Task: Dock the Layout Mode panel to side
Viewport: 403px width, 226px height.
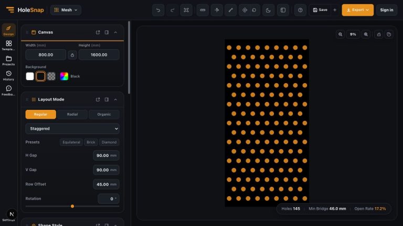Action: 107,99
